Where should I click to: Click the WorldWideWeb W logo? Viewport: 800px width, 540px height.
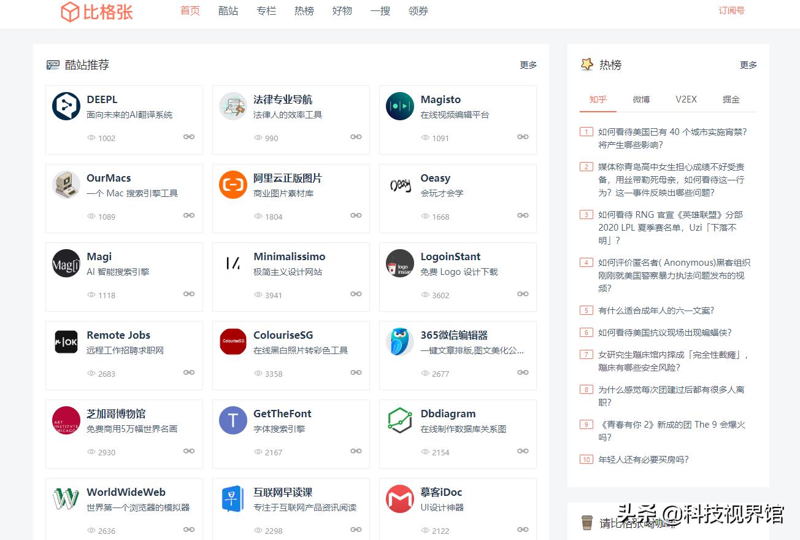tap(66, 498)
